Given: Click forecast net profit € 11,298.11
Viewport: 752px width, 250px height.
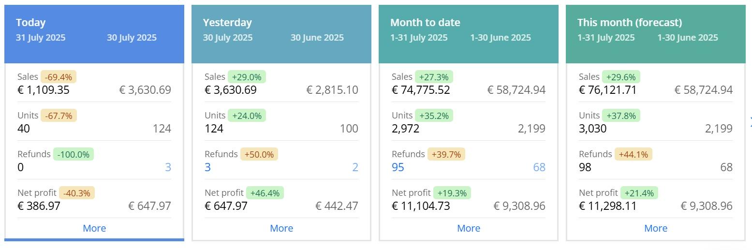Looking at the screenshot, I should coord(607,206).
